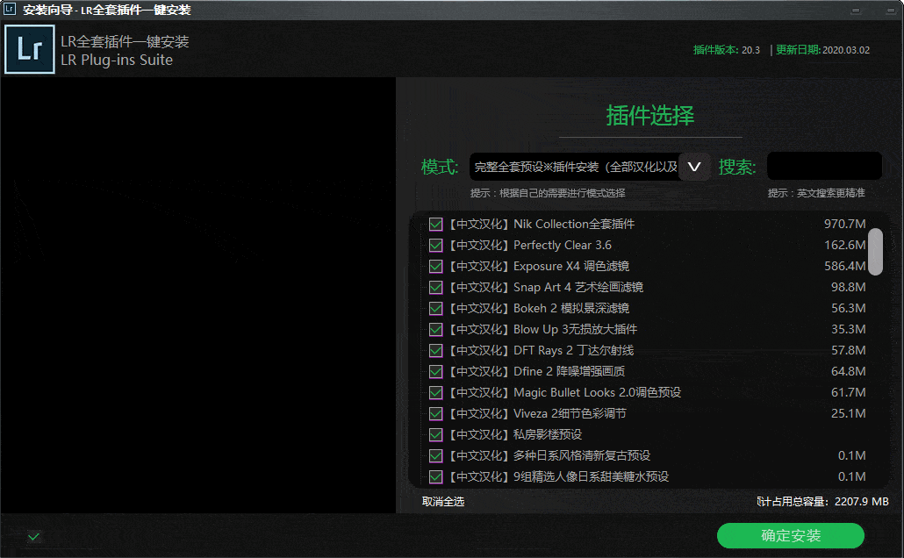Uncheck Magic Bullet Looks 2.0 checkbox
This screenshot has width=904, height=558.
point(435,392)
